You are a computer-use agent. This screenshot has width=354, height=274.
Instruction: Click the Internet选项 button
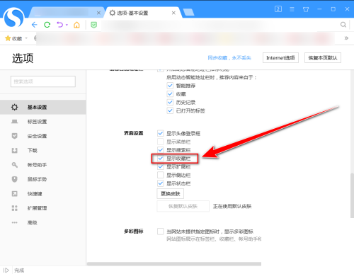click(280, 58)
